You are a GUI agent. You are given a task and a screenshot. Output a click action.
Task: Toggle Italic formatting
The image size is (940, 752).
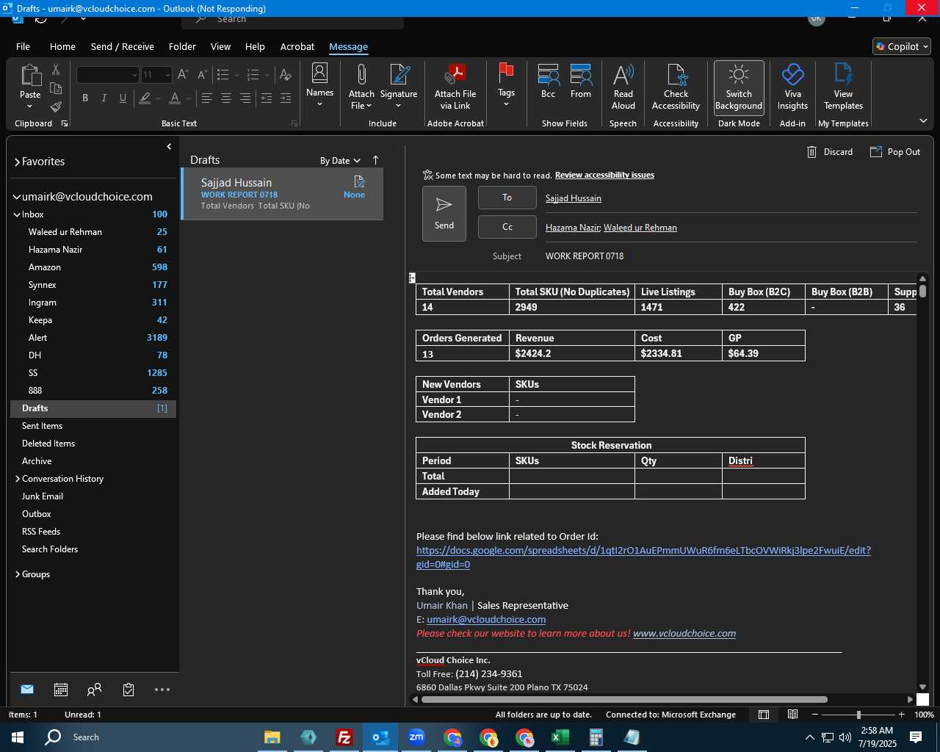[104, 98]
